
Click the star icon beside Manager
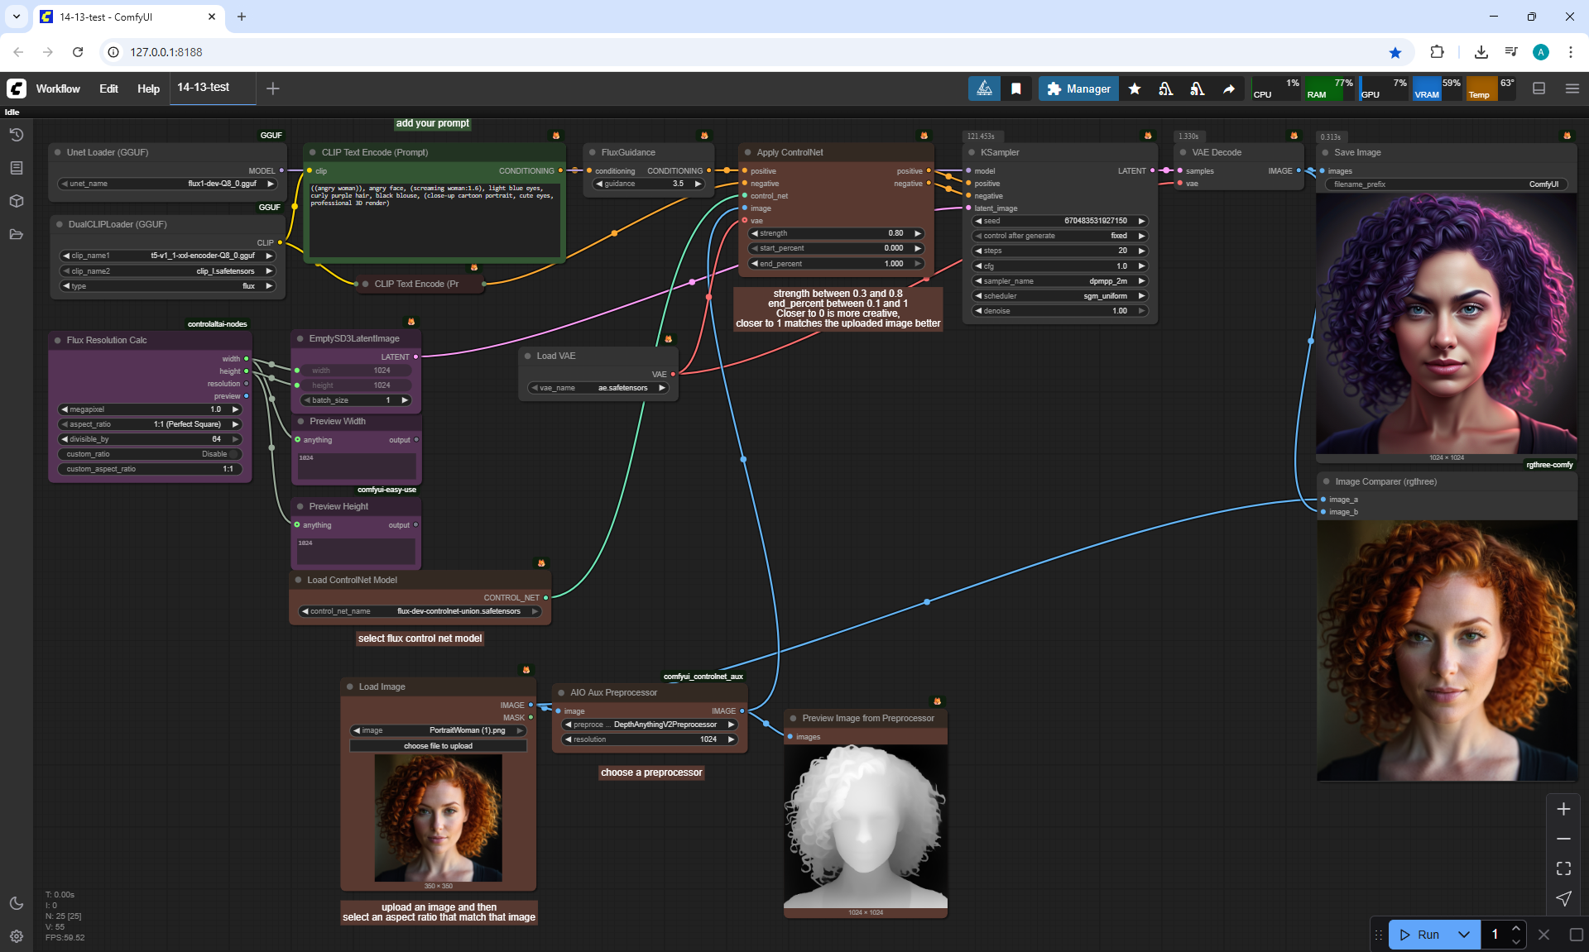(1135, 89)
